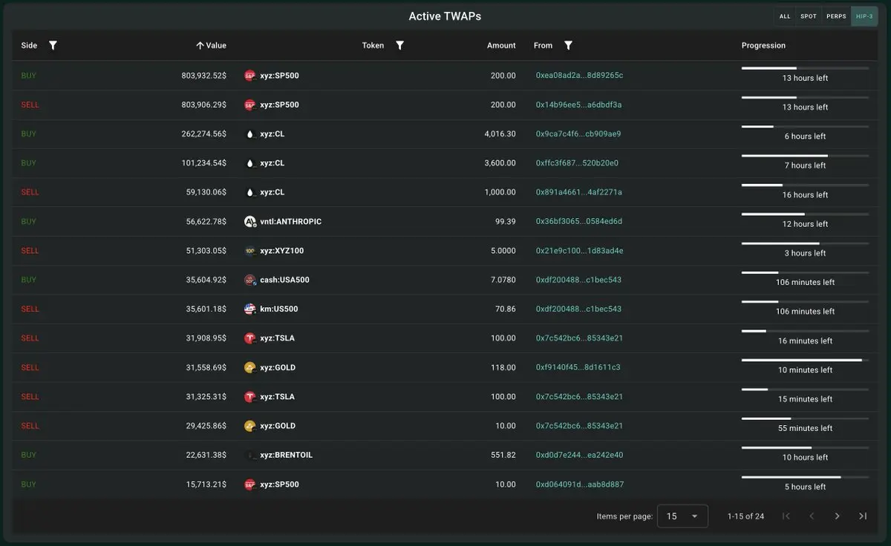Screen dimensions: 891x546
Task: Click the Value sort arrow icon
Action: [200, 45]
